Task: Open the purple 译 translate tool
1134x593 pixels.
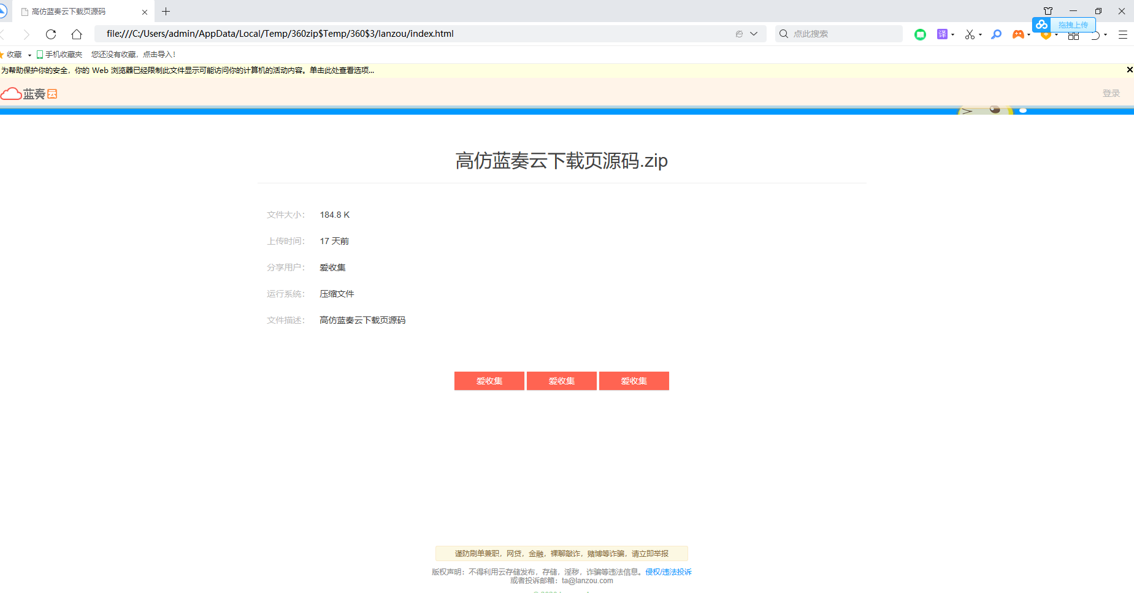Action: 942,34
